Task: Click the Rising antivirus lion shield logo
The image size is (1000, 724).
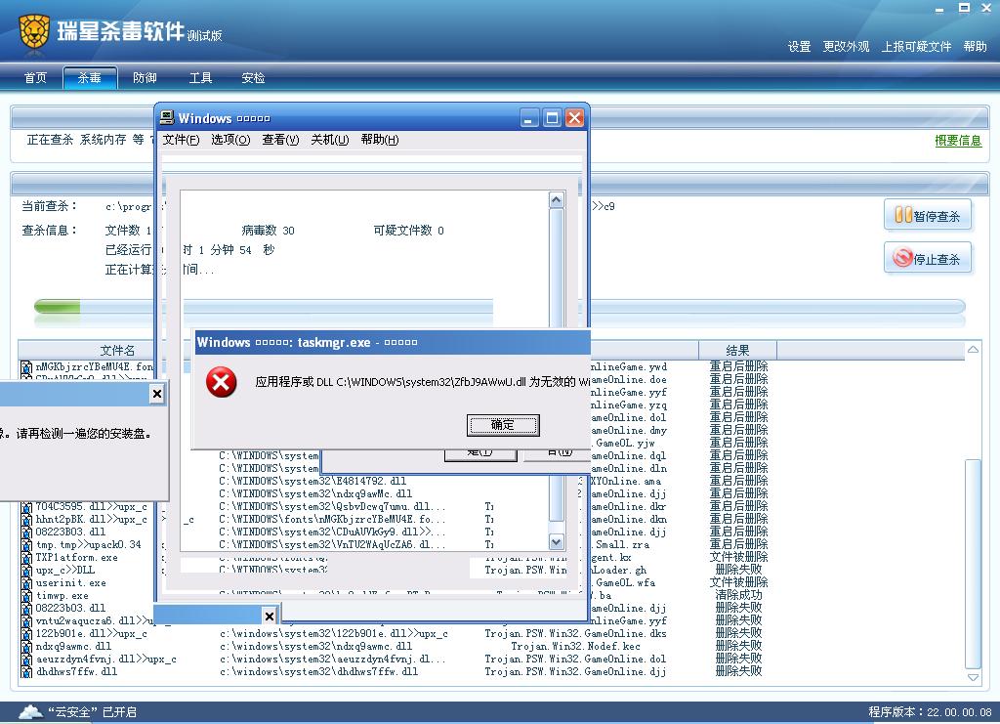Action: [x=34, y=31]
